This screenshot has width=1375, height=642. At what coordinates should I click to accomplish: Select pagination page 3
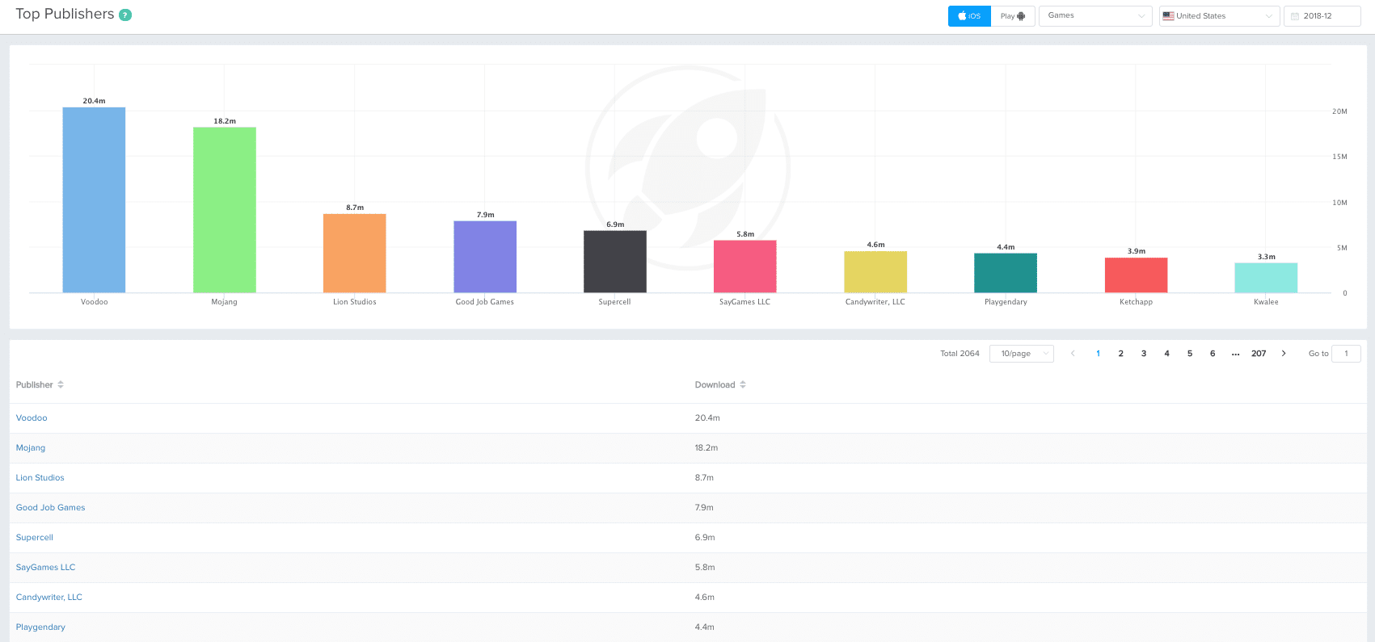1144,354
